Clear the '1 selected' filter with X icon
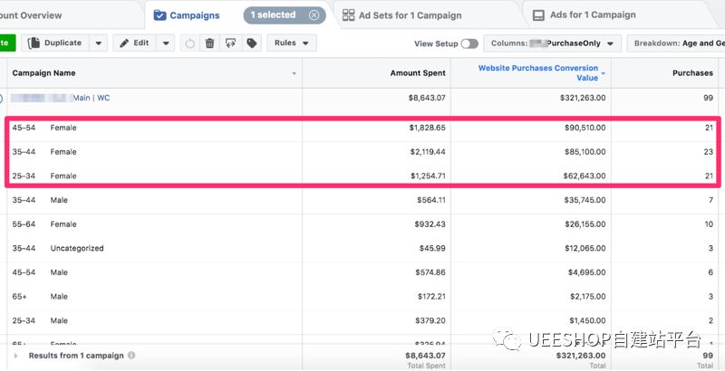725x371 pixels. click(x=314, y=15)
